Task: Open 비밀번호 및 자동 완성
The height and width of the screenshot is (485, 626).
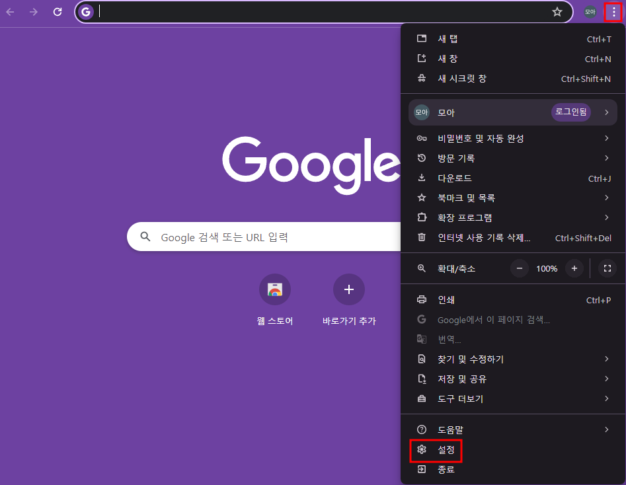Action: coord(513,138)
